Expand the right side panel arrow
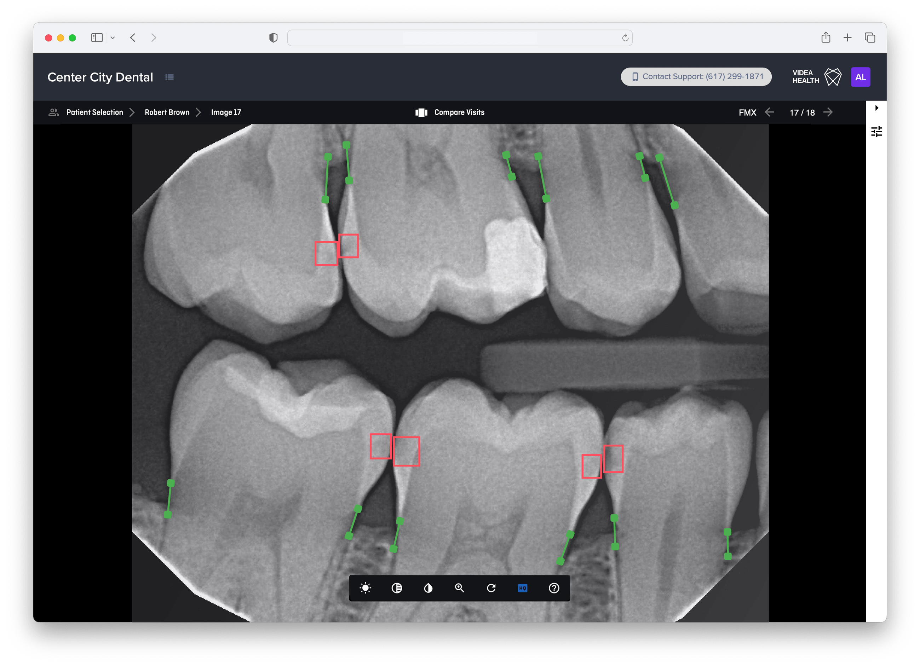The image size is (920, 666). [876, 108]
